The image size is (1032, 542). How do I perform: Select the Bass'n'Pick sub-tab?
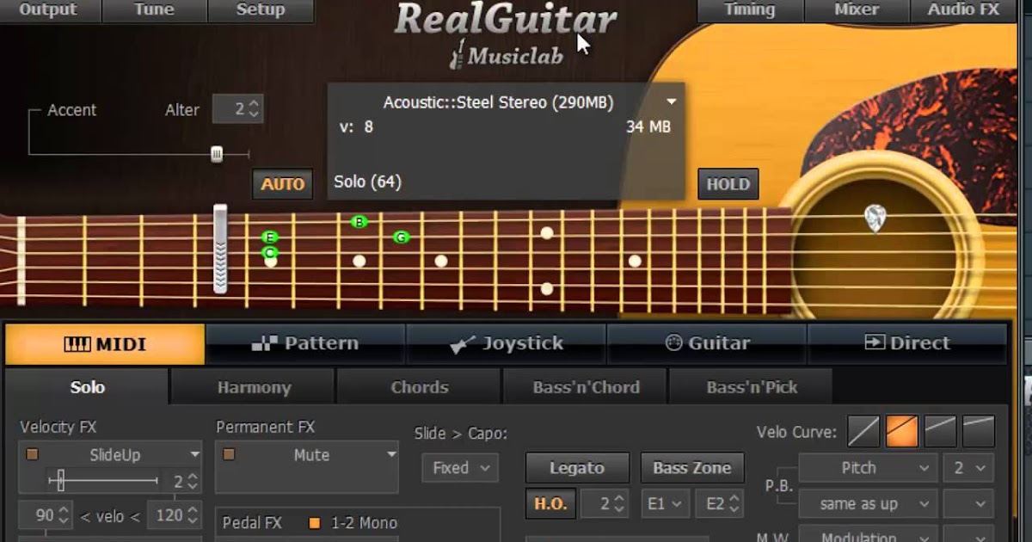pos(752,387)
